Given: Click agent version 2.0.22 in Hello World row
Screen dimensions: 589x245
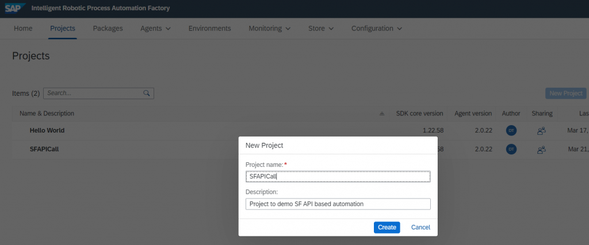Looking at the screenshot, I should [x=484, y=131].
